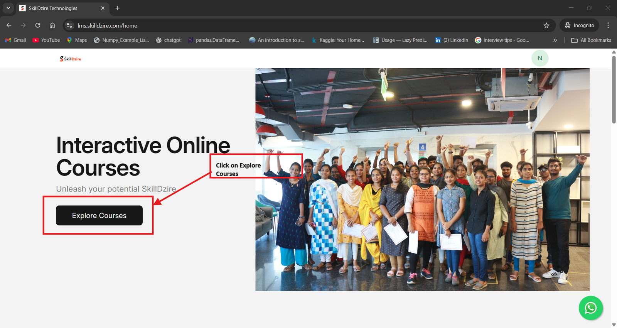Open the Gmail bookmark
Viewport: 617px width, 328px height.
(x=15, y=40)
